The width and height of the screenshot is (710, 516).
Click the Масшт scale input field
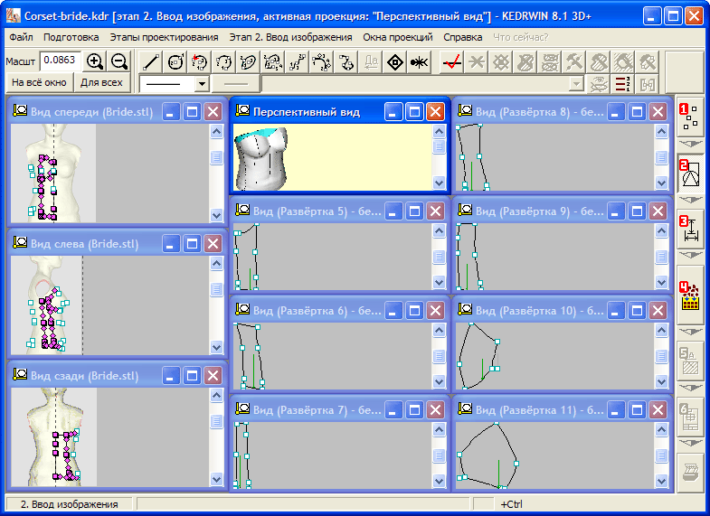[x=60, y=61]
